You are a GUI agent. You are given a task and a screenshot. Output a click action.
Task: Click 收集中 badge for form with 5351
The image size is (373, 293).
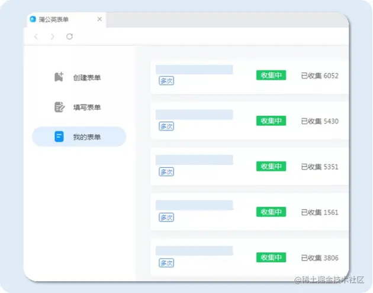[x=271, y=167]
